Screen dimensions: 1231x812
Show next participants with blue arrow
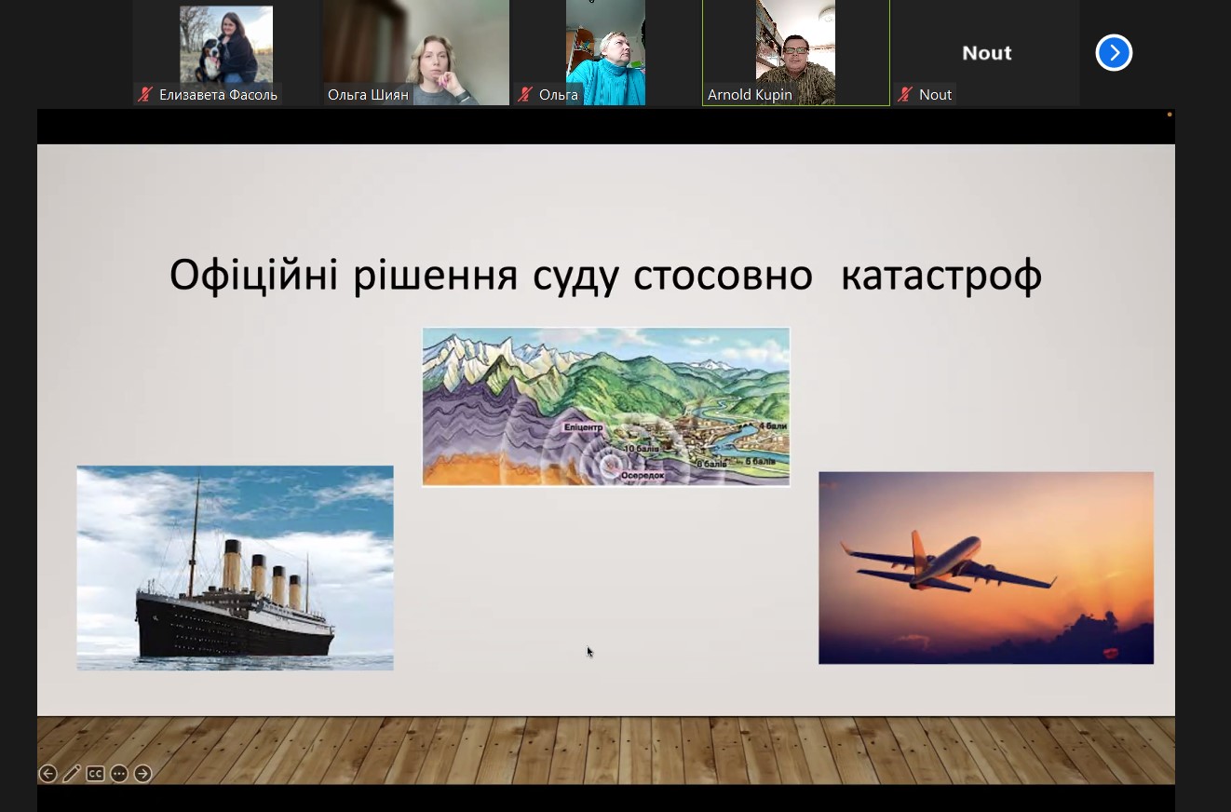tap(1114, 53)
